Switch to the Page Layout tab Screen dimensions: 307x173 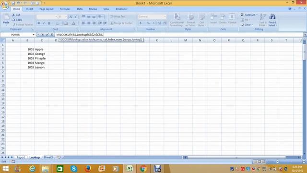(47, 9)
